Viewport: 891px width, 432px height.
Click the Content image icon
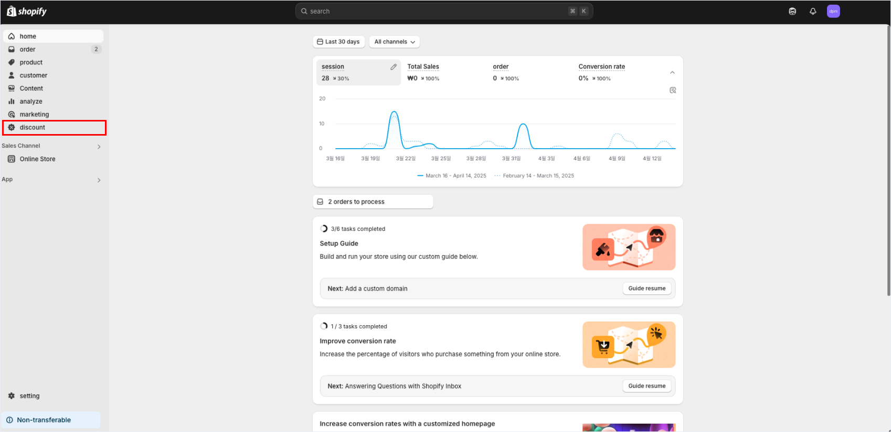[x=12, y=88]
